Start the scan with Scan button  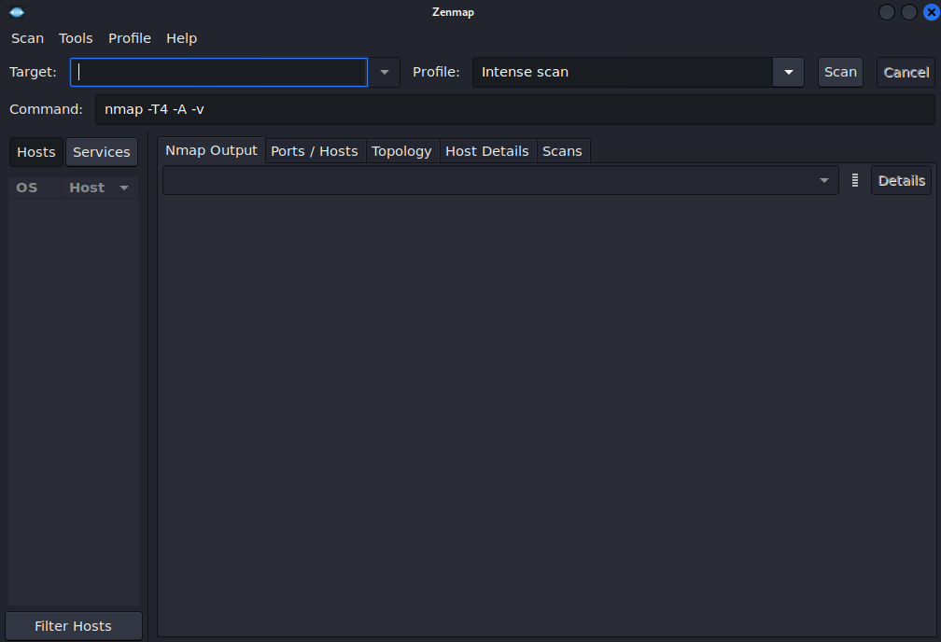point(840,72)
